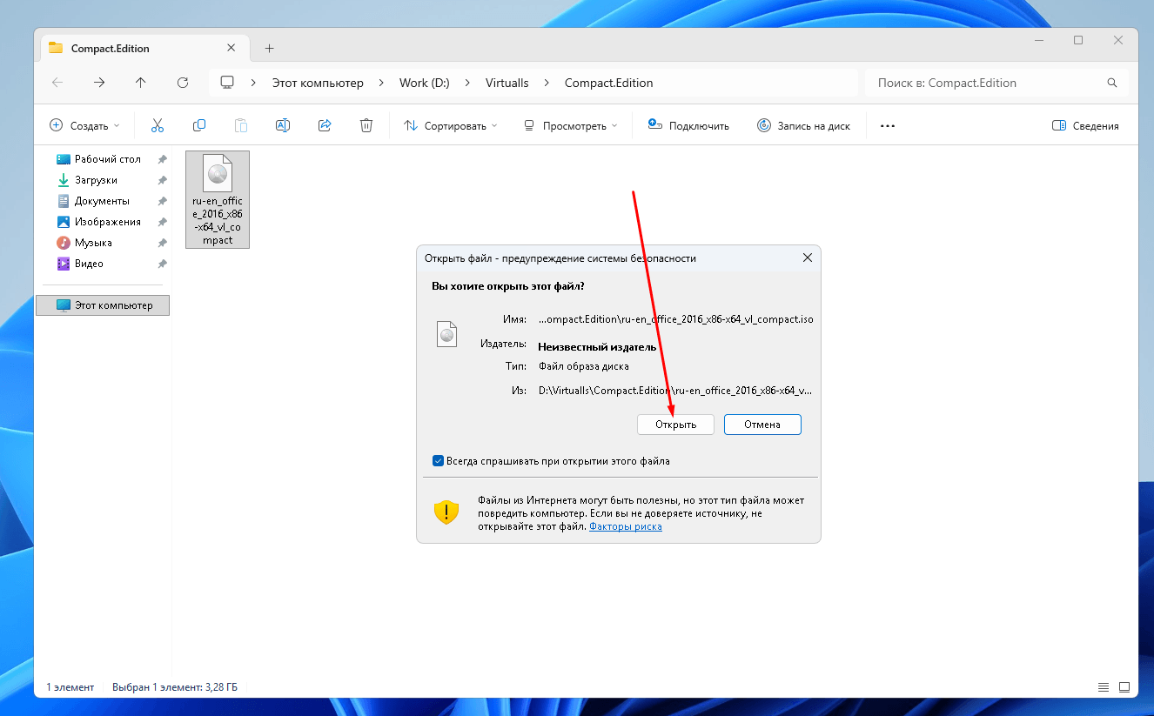Click Запись на диск button

803,125
